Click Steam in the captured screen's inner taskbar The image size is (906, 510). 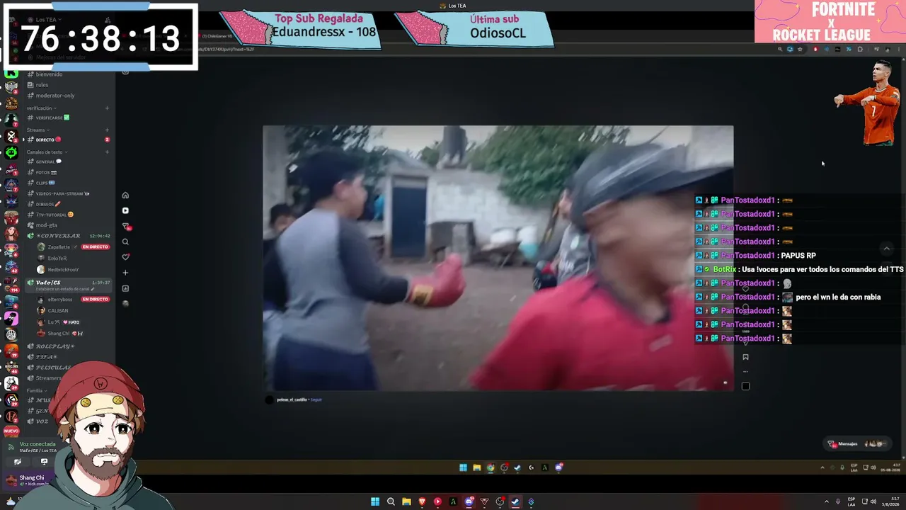(x=517, y=467)
